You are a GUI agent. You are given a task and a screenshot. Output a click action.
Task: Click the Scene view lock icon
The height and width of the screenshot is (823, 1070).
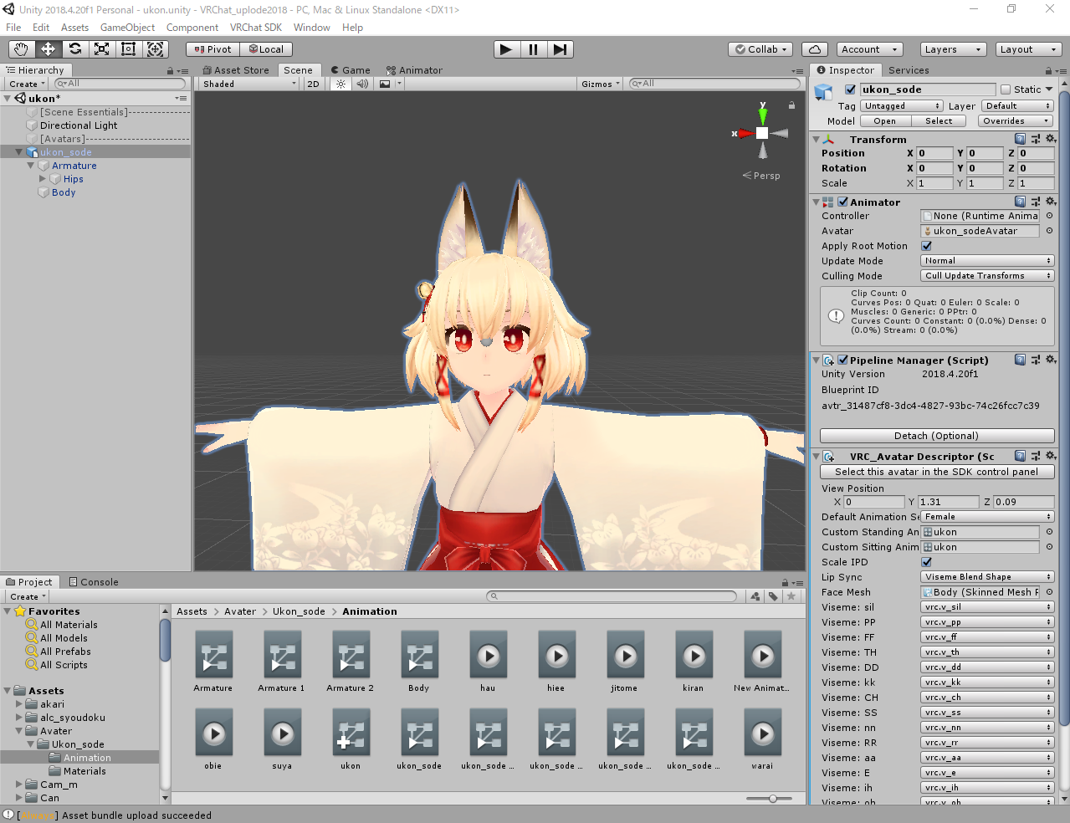[x=791, y=105]
